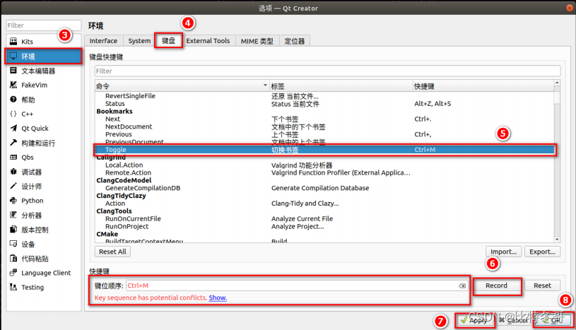Select the 环境 category icon
Viewport: 576px width, 330px height.
point(13,56)
